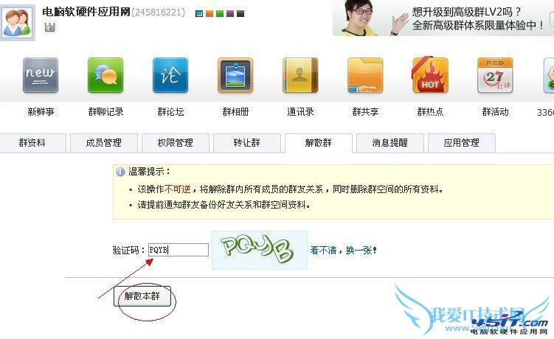
Task: Open the 新鲜事 new icon
Action: 41,75
